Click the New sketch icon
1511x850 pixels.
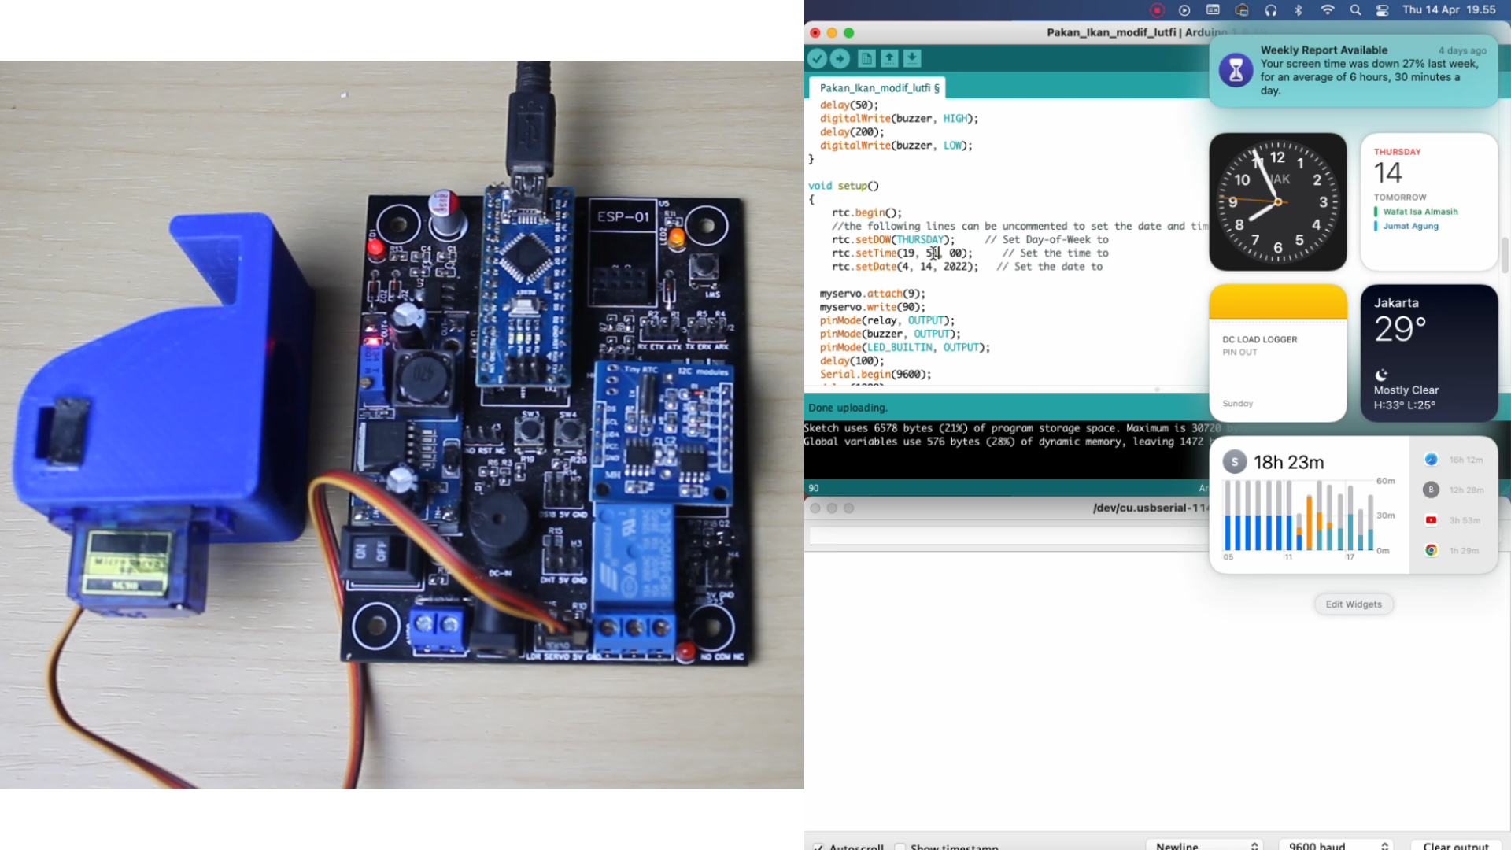coord(866,58)
